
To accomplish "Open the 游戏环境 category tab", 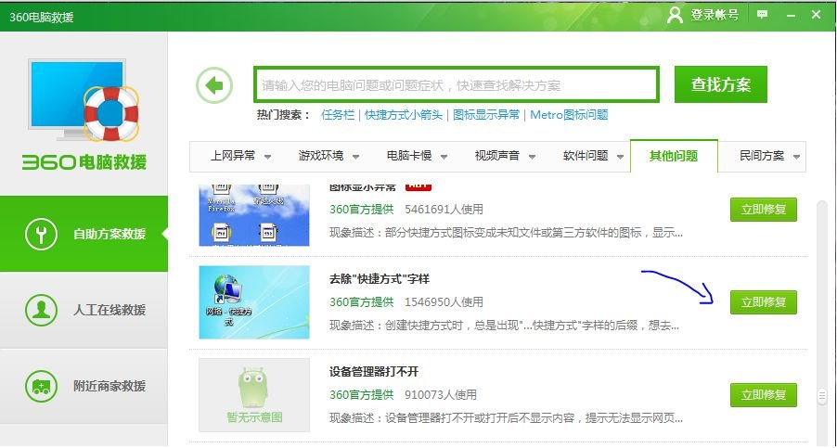I will click(322, 156).
